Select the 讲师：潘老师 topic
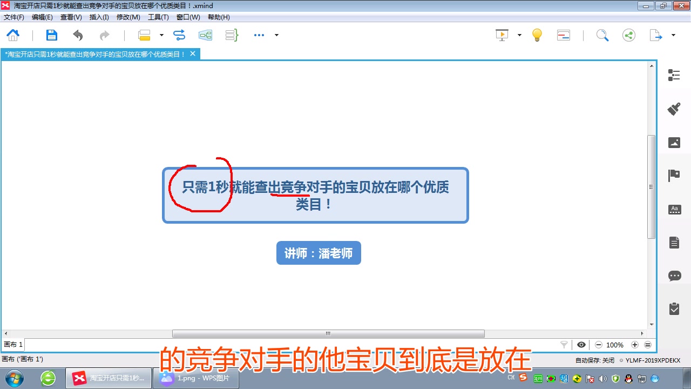This screenshot has height=389, width=691. [x=319, y=253]
